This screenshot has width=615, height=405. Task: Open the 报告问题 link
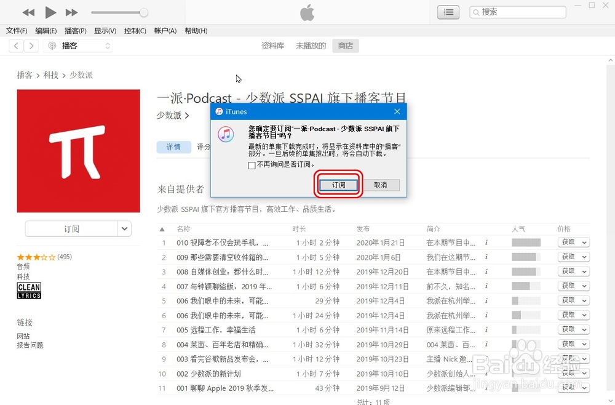pos(30,345)
